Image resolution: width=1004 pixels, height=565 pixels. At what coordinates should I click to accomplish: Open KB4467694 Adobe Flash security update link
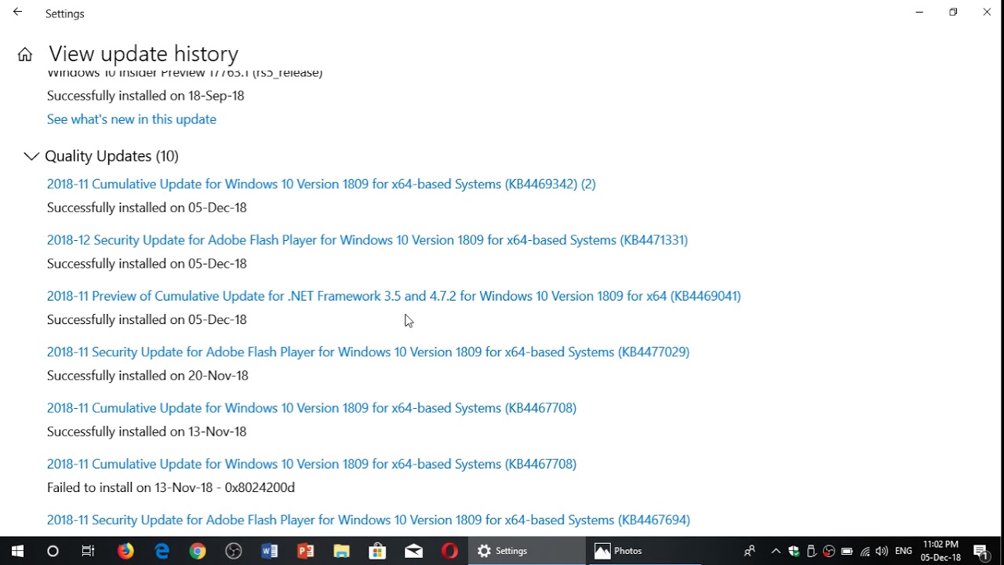click(x=368, y=520)
